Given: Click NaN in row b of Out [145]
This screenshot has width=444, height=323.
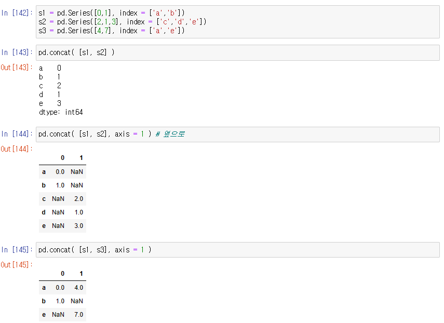Looking at the screenshot, I should pyautogui.click(x=77, y=301).
